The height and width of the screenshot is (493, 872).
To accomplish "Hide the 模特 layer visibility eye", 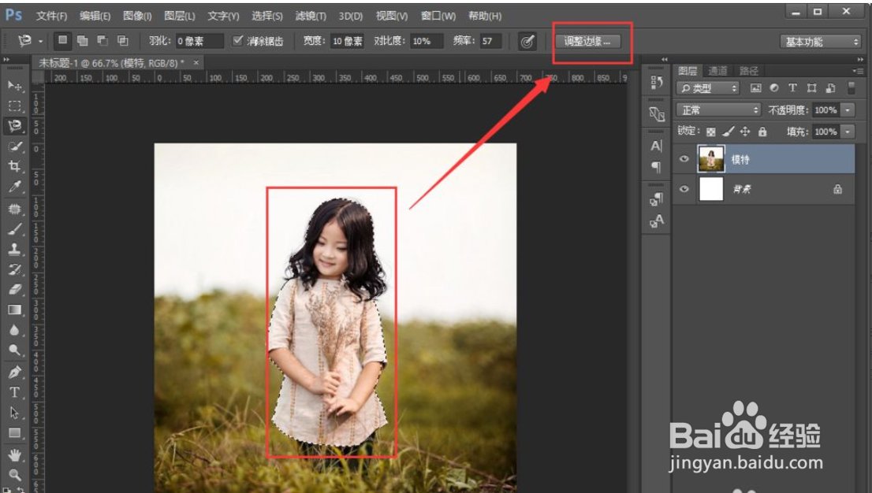I will 684,159.
